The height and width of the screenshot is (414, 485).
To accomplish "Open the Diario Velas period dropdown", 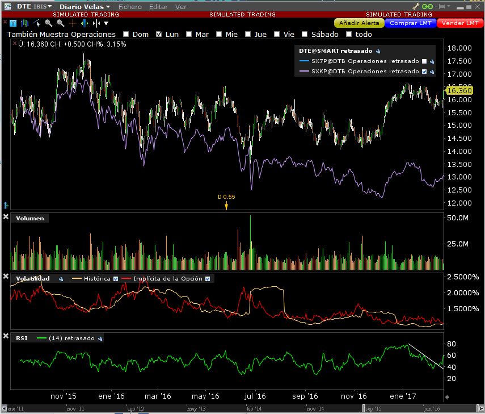I will click(85, 6).
